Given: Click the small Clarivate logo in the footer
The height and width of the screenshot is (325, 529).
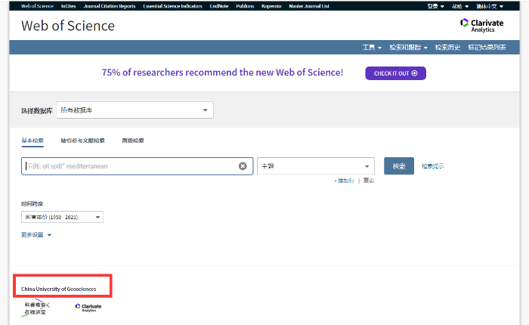Looking at the screenshot, I should pos(88,308).
